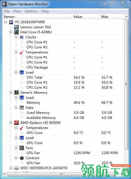Collapse the Intel Core i5-4288U node
This screenshot has height=179, width=131.
pos(11,32)
